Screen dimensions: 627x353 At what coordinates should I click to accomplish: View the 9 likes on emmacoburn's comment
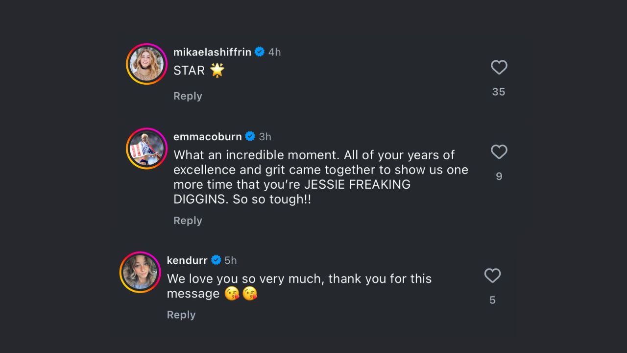click(x=499, y=176)
